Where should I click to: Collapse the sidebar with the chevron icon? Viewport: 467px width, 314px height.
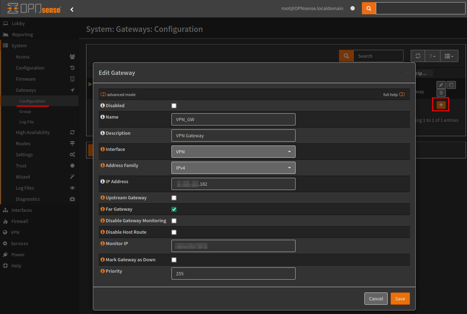point(72,9)
